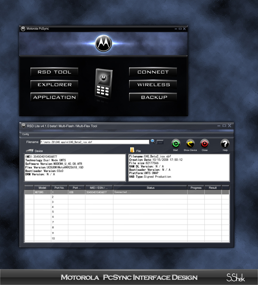Click the large Motorola logo emblem
258x285 pixels.
coord(103,42)
